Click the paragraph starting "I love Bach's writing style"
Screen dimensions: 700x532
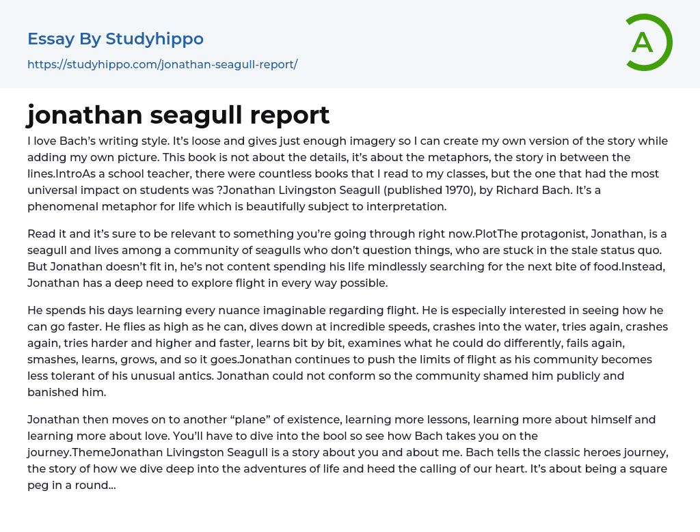pos(347,173)
